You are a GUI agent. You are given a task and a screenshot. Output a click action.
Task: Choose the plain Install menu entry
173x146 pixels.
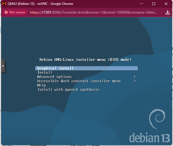45,73
